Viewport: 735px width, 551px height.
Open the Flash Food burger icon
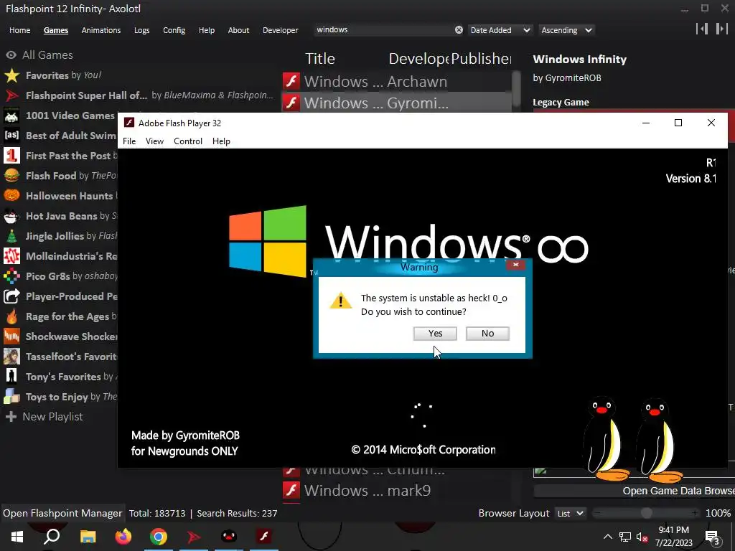point(11,176)
